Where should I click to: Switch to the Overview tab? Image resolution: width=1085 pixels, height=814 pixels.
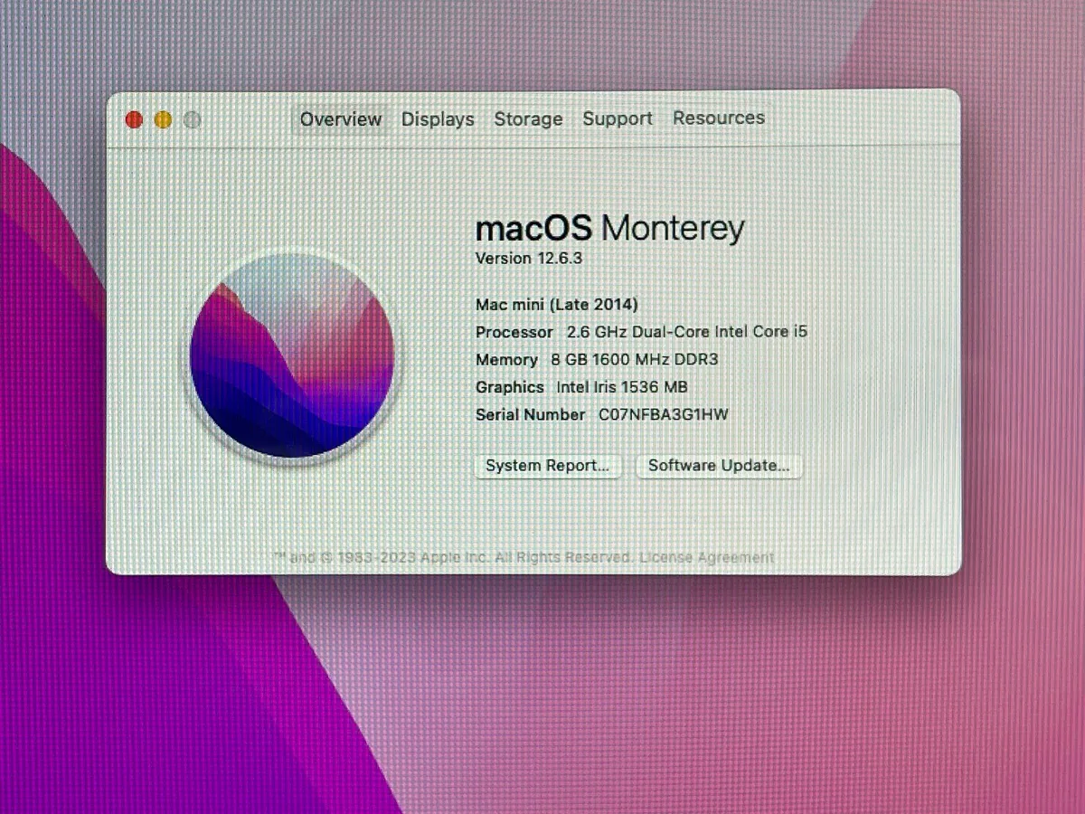coord(341,119)
